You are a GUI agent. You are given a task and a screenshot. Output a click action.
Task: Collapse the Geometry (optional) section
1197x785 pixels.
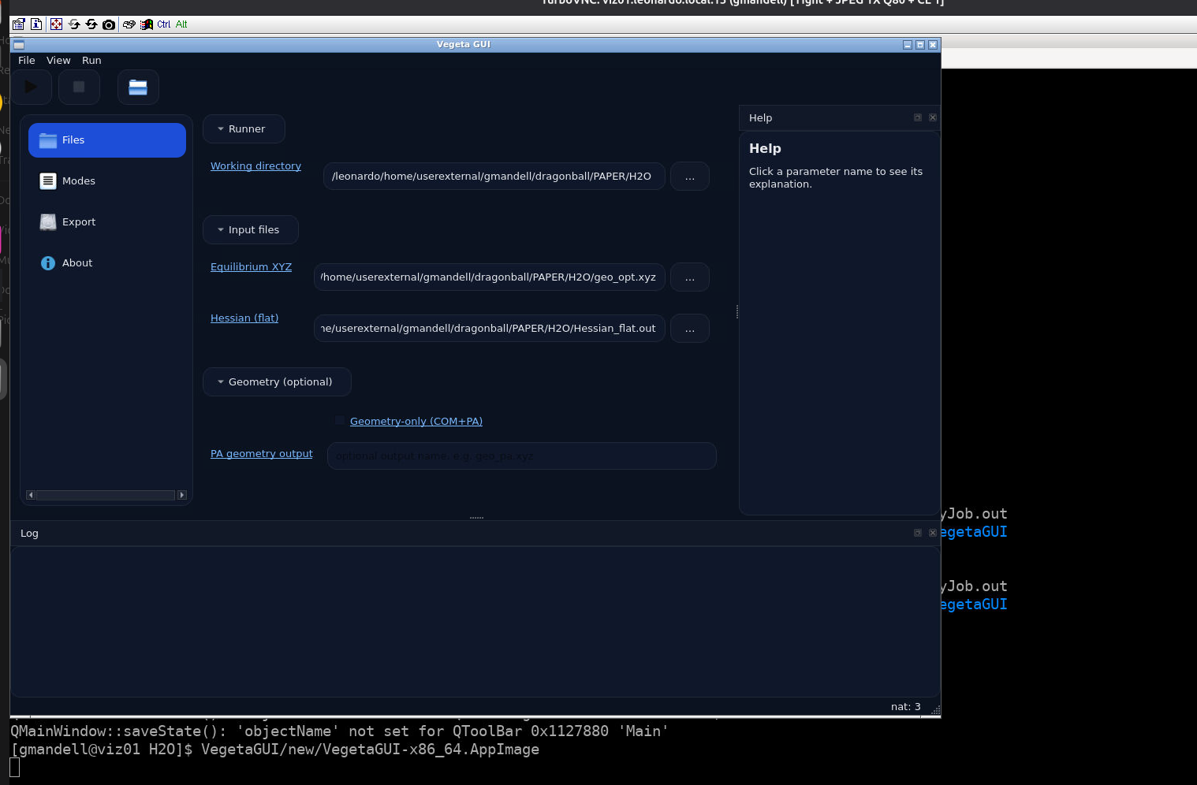point(277,382)
